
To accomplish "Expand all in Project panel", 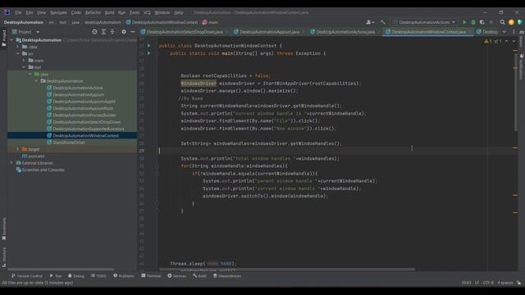I will click(x=103, y=32).
